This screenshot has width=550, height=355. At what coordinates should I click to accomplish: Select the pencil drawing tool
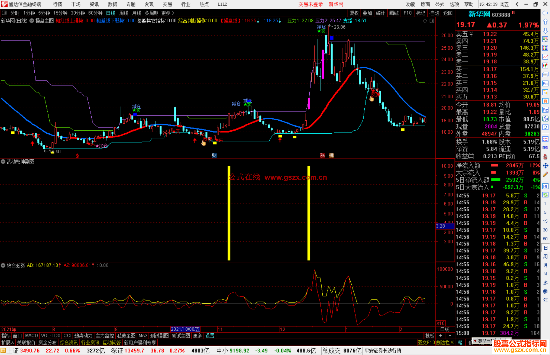[x=545, y=174]
